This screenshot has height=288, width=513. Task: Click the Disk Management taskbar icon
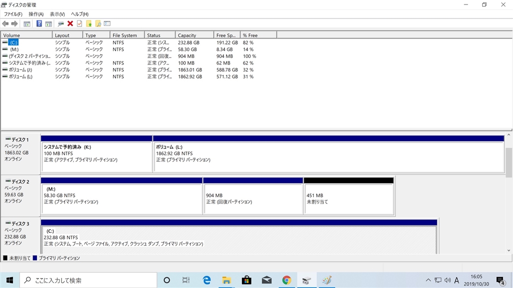pyautogui.click(x=307, y=280)
